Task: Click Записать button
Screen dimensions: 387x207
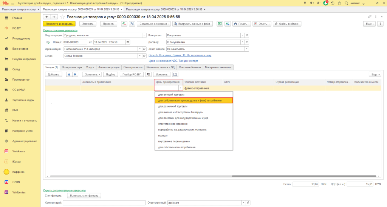Action: click(88, 24)
